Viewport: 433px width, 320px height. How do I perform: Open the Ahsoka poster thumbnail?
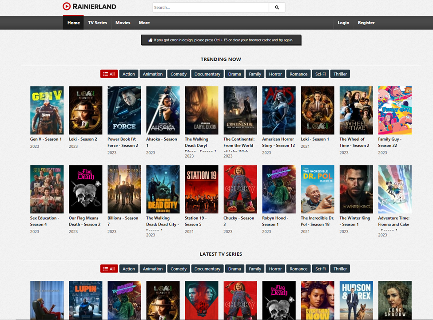coord(163,111)
